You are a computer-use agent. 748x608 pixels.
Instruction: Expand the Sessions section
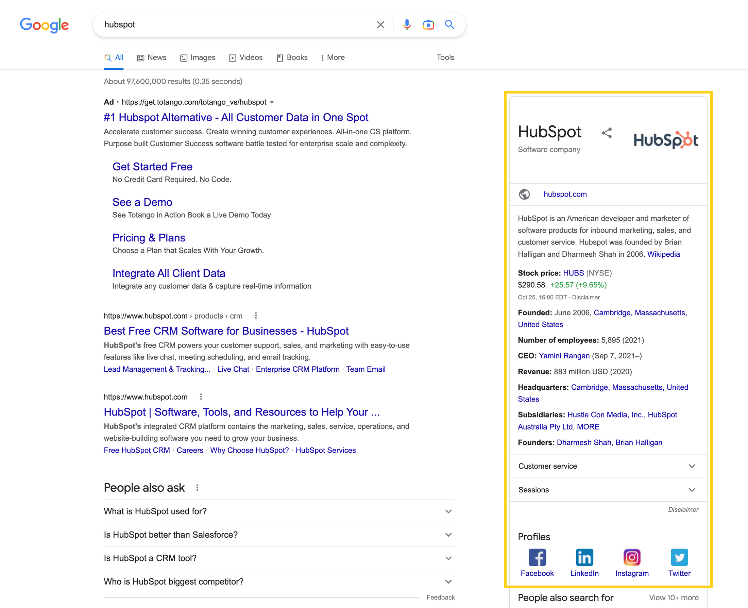click(x=608, y=490)
